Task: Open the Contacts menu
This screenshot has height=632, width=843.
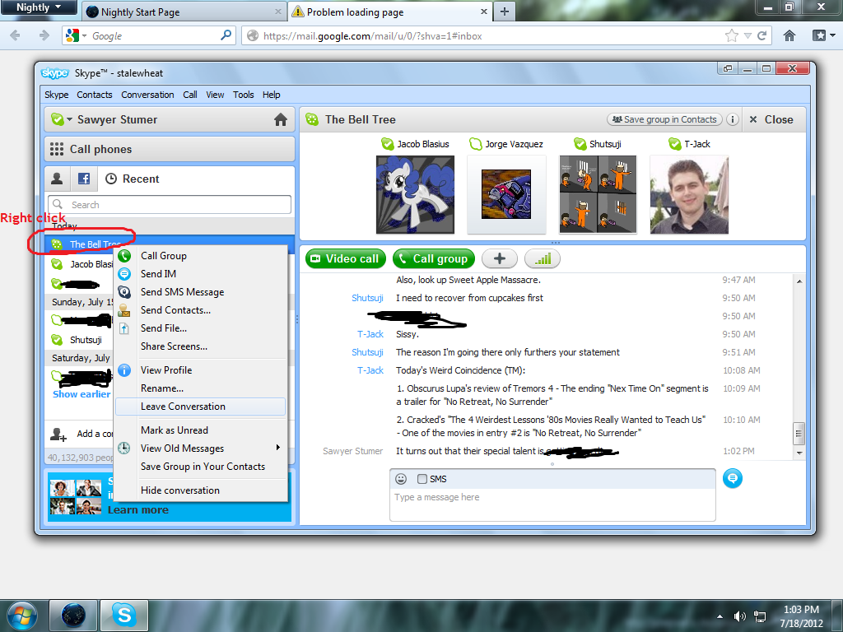Action: point(95,95)
